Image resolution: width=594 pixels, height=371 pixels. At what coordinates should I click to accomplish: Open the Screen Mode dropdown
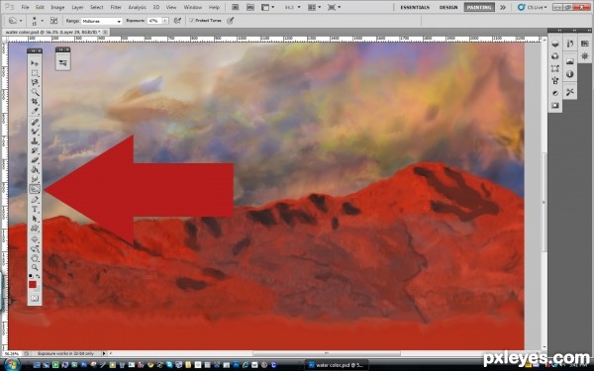click(x=334, y=7)
